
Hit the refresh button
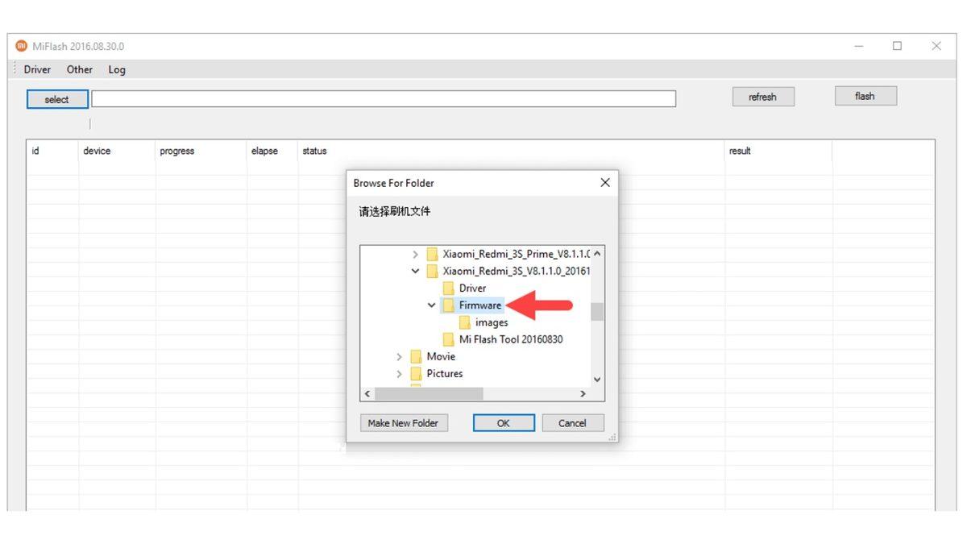coord(762,98)
